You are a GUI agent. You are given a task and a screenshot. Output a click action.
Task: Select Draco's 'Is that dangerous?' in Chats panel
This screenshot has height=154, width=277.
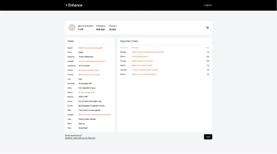pyautogui.click(x=87, y=92)
